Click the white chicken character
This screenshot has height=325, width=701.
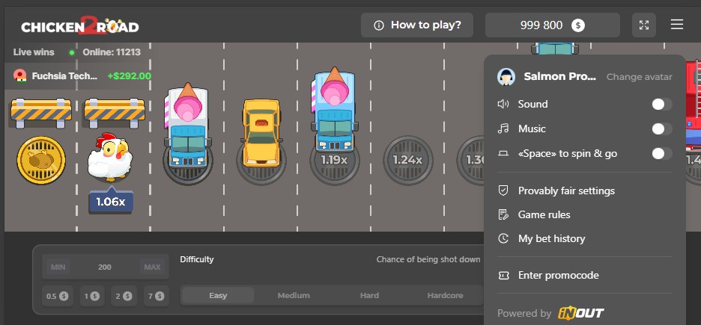109,158
